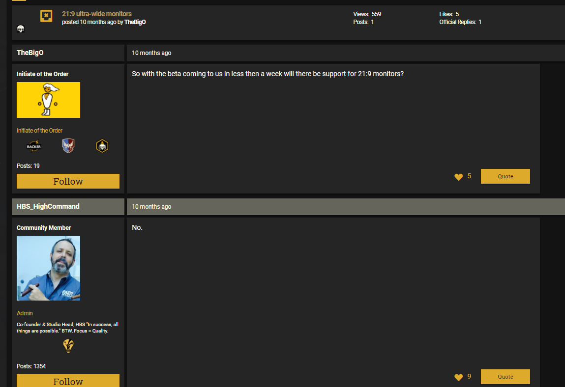Click the blue and red shield badge
Viewport: 565px width, 387px height.
point(68,146)
